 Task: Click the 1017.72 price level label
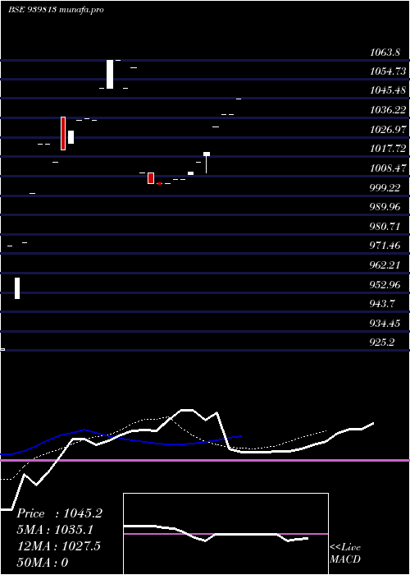(388, 149)
